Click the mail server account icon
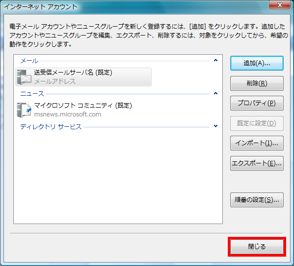Viewport: 294px width, 266px height. pos(24,77)
